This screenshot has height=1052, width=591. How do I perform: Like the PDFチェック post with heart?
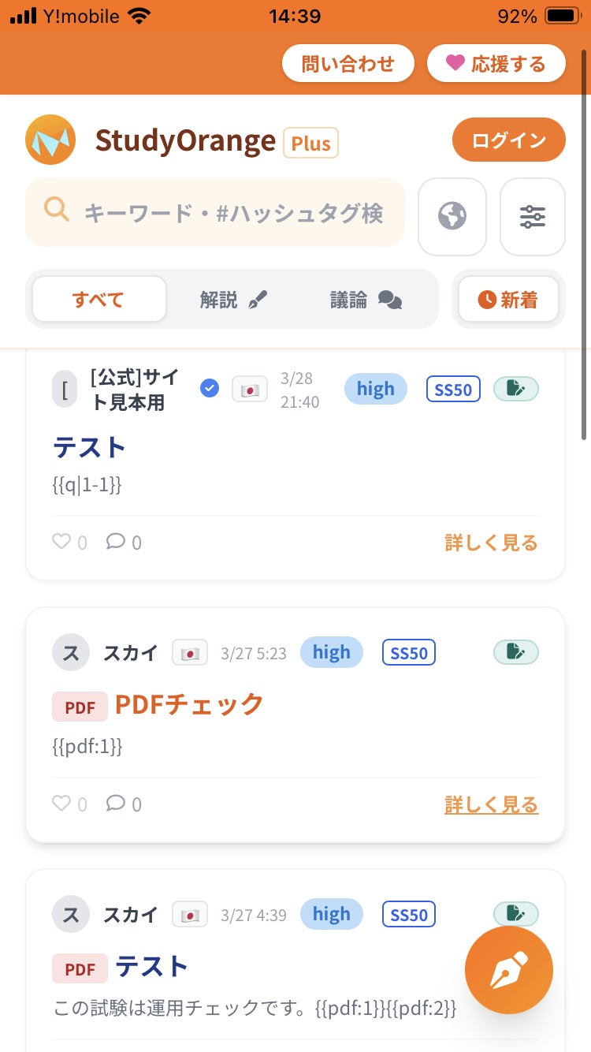pyautogui.click(x=61, y=804)
